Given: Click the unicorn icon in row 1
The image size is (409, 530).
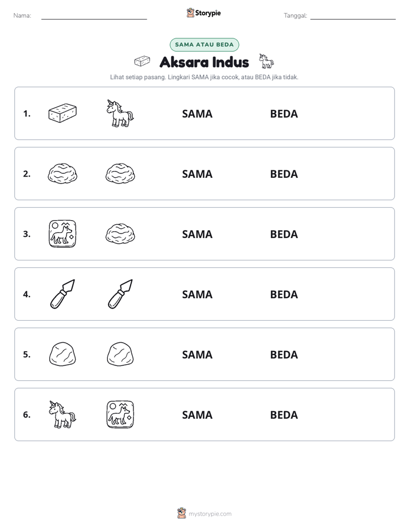Looking at the screenshot, I should [x=120, y=113].
